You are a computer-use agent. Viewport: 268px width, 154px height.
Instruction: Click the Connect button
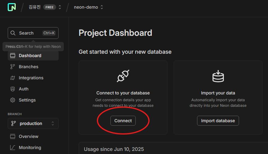123,121
